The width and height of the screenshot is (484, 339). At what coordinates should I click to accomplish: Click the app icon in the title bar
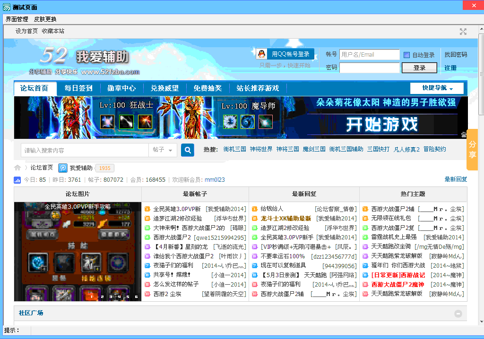click(x=6, y=7)
